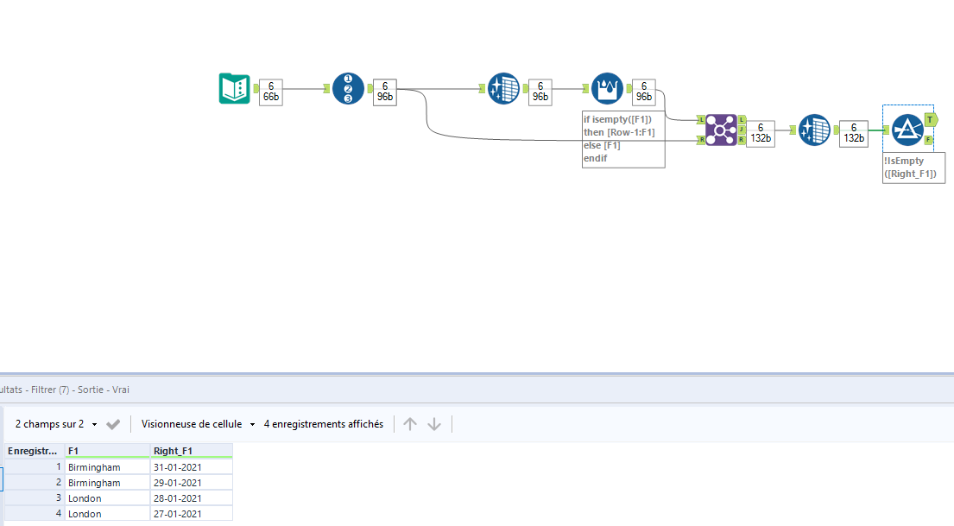
Task: Open the "2 champs sur 2" dropdown
Action: pos(95,424)
